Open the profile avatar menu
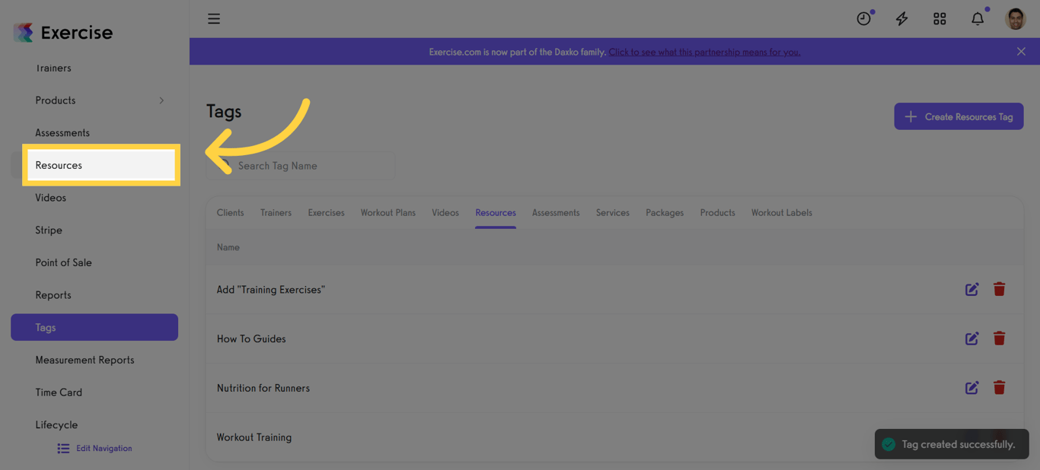Image resolution: width=1040 pixels, height=470 pixels. coord(1016,18)
